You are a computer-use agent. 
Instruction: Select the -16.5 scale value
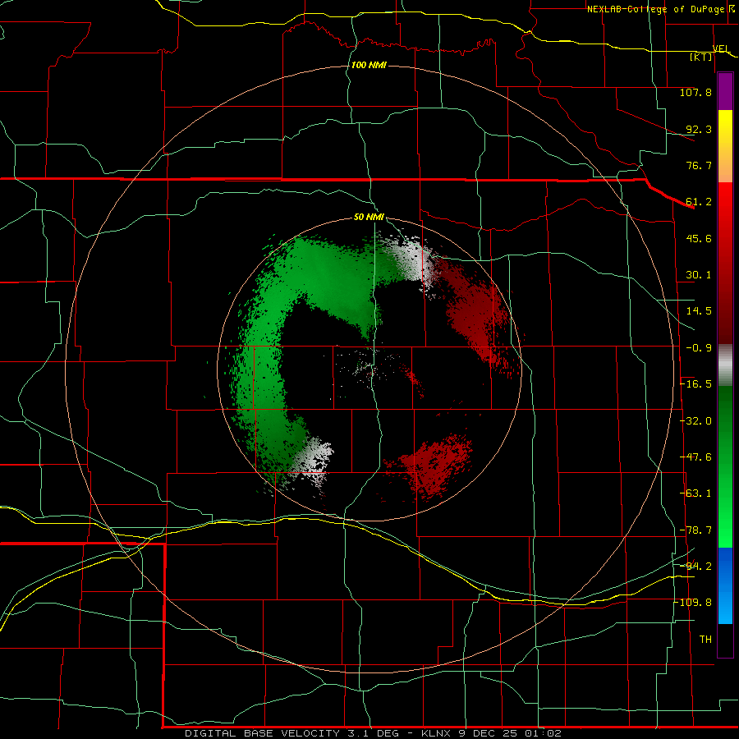pyautogui.click(x=695, y=384)
